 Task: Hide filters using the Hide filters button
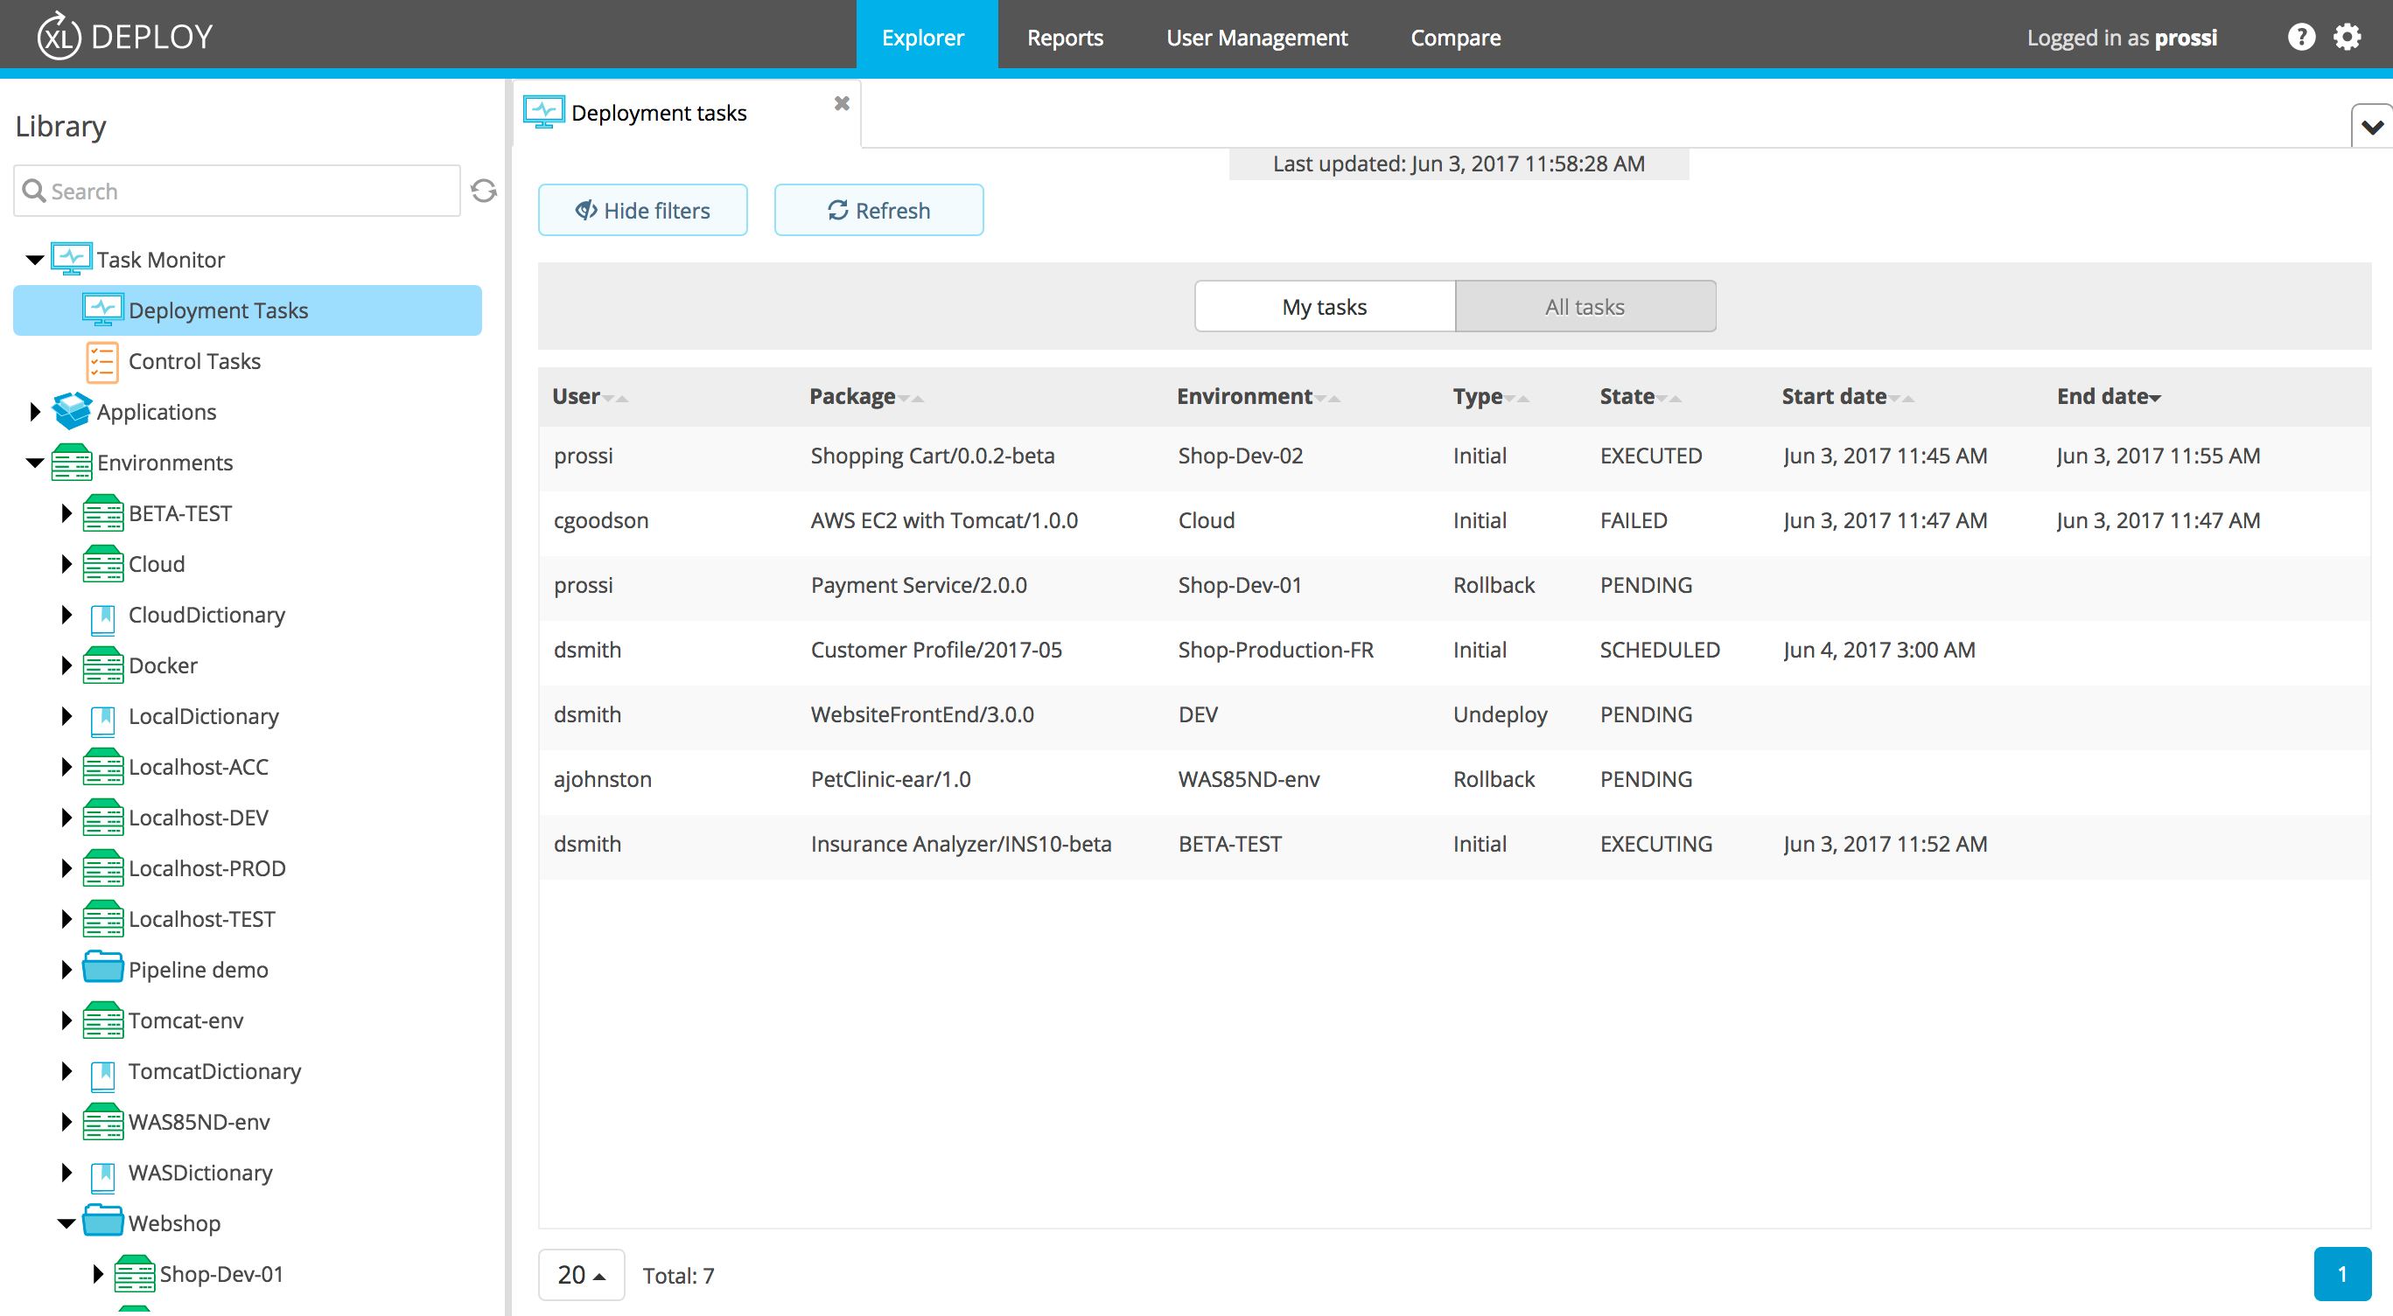pos(642,210)
